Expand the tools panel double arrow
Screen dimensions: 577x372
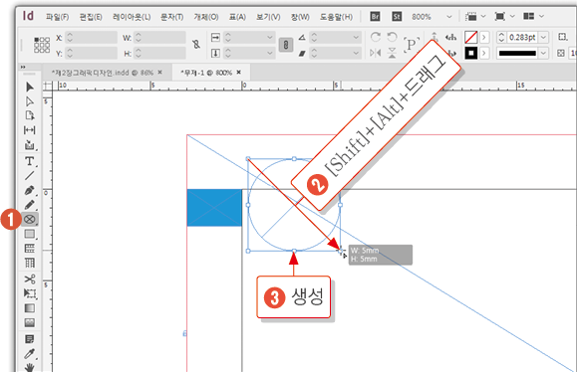[x=23, y=68]
